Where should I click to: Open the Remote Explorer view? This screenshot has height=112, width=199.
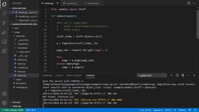coord(4,42)
